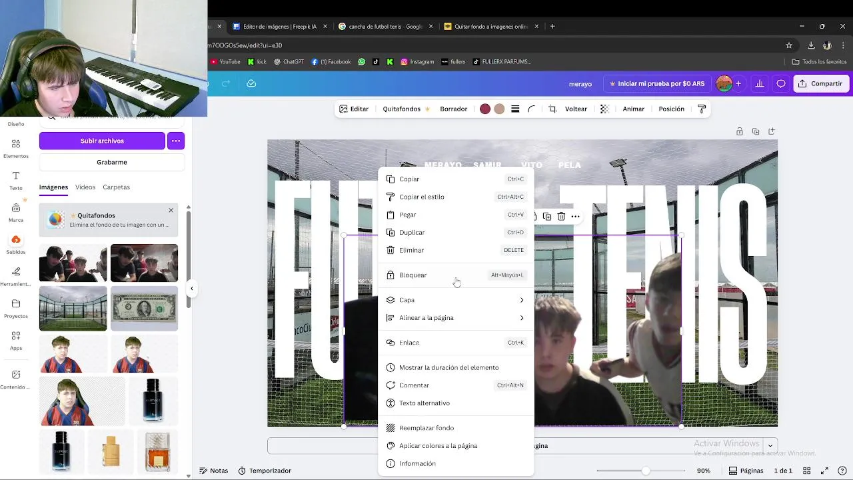Open the YouTube bookmark
The width and height of the screenshot is (853, 480).
pos(225,61)
